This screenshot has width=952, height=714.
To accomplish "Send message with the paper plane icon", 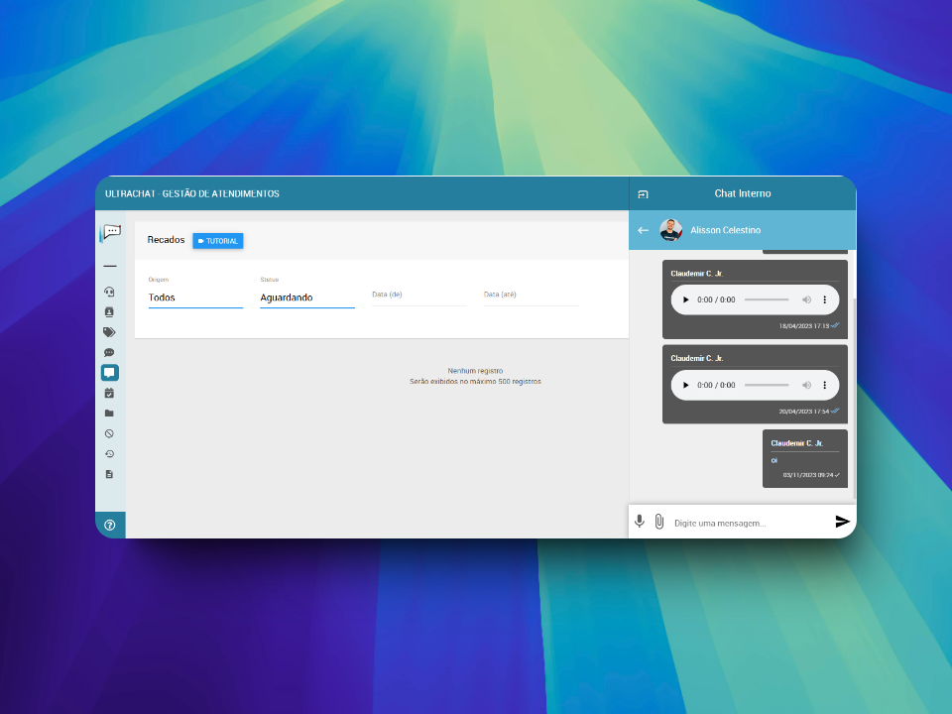I will [x=842, y=522].
